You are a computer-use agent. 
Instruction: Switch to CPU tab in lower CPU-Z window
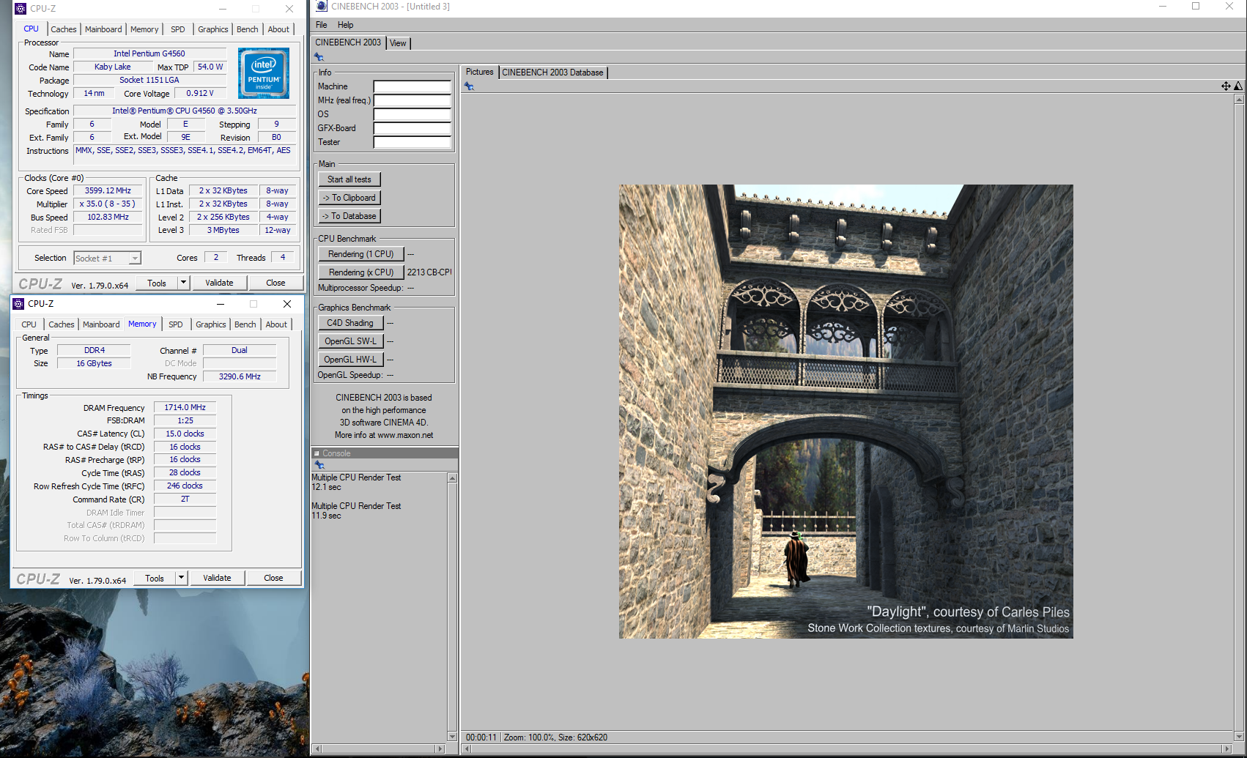[x=29, y=324]
